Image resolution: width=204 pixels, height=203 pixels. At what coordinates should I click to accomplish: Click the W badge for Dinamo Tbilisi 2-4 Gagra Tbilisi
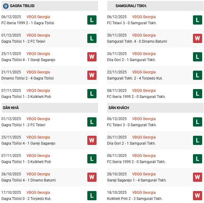[x=92, y=75]
